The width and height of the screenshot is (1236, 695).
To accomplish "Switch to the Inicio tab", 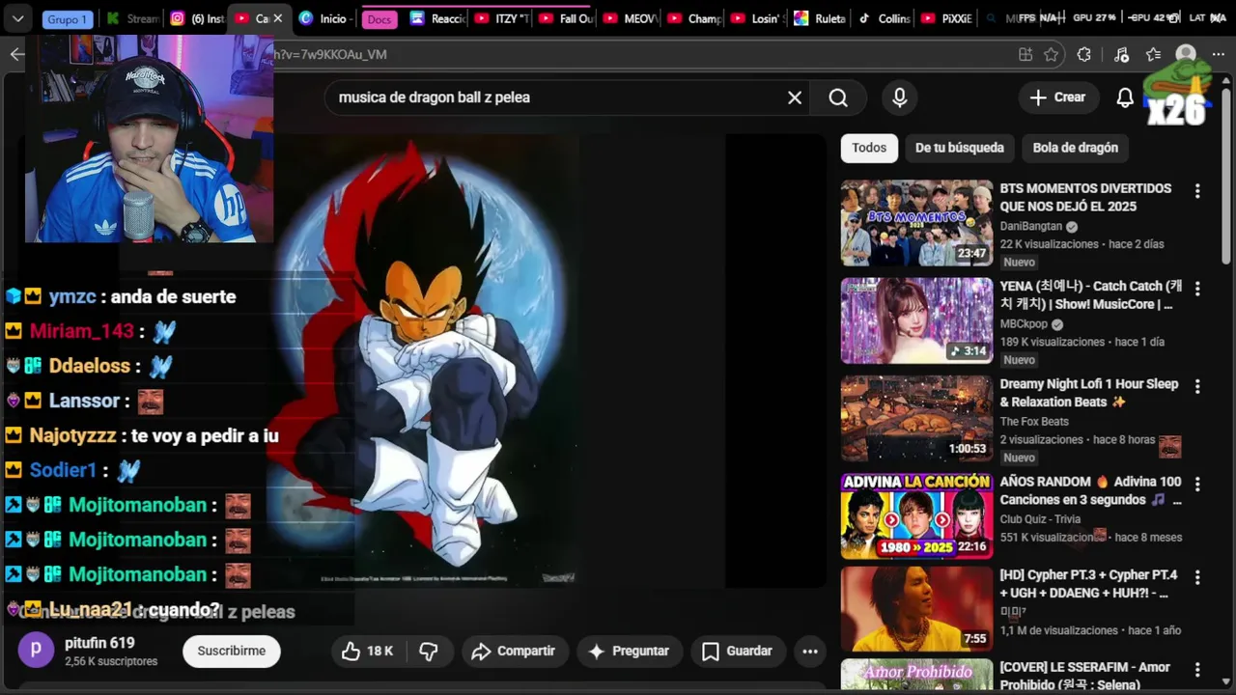I will coord(323,18).
